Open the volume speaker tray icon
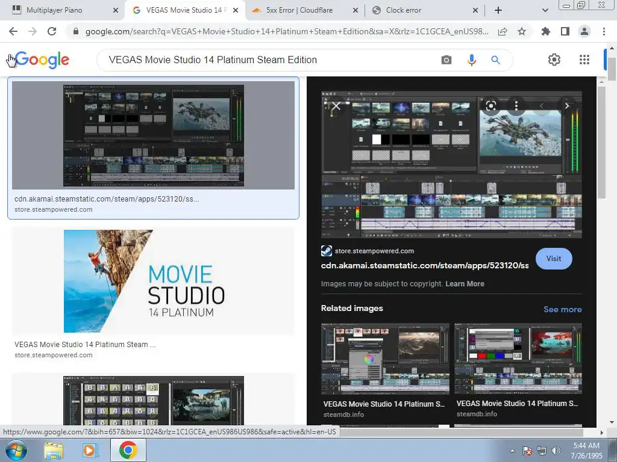This screenshot has height=462, width=617. coord(556,450)
